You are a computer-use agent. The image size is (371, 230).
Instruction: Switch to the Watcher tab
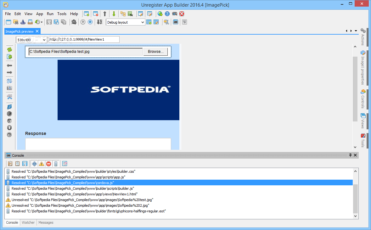(x=28, y=222)
